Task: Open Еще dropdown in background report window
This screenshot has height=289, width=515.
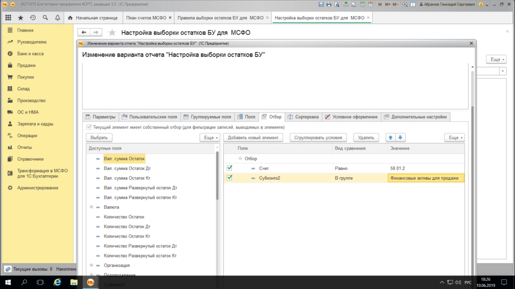Action: [x=496, y=59]
